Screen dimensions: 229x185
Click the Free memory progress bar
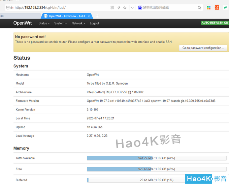(x=157, y=169)
